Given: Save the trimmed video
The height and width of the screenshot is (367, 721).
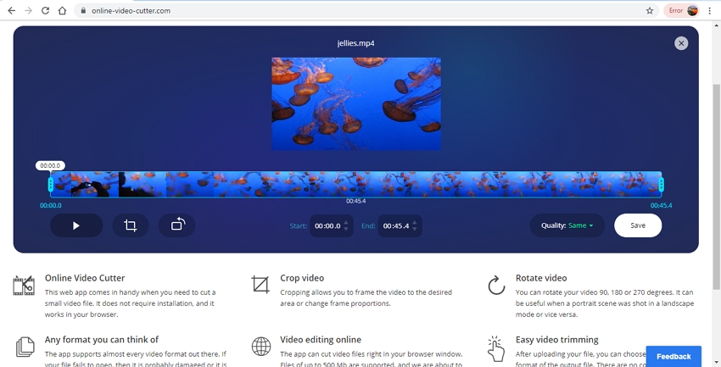Looking at the screenshot, I should click(638, 225).
